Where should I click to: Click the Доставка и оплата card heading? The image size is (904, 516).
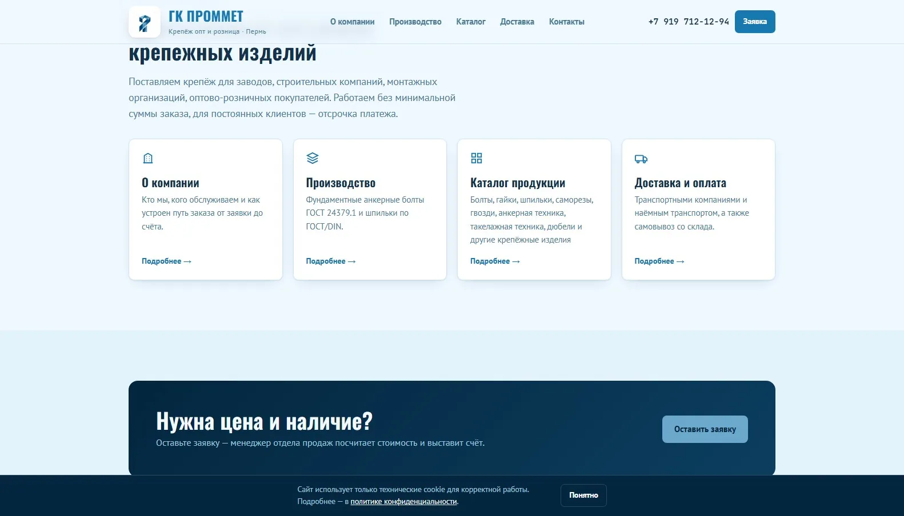[x=681, y=183]
